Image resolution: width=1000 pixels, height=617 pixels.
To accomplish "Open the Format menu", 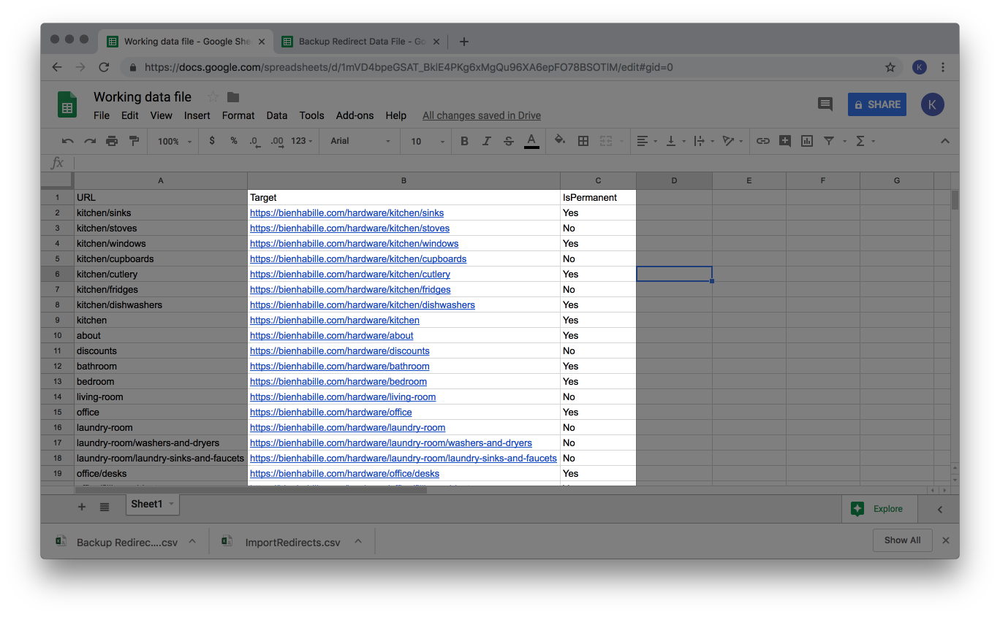I will coord(238,115).
